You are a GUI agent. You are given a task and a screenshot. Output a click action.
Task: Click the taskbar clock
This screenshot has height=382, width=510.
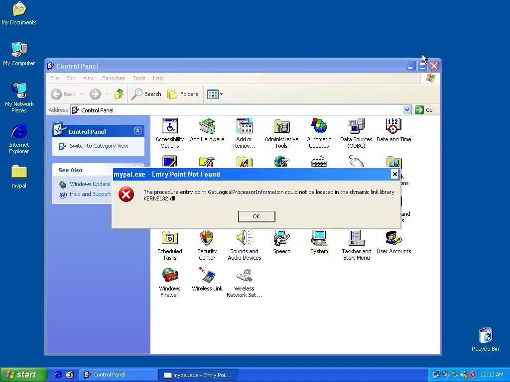tap(492, 375)
